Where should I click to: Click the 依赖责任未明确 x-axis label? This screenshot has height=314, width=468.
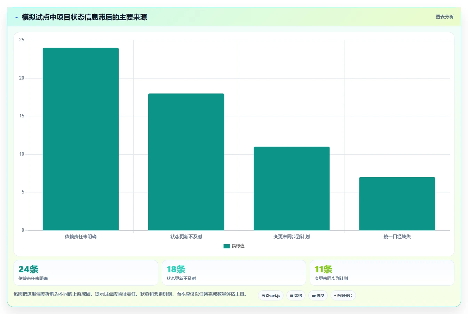tap(81, 237)
